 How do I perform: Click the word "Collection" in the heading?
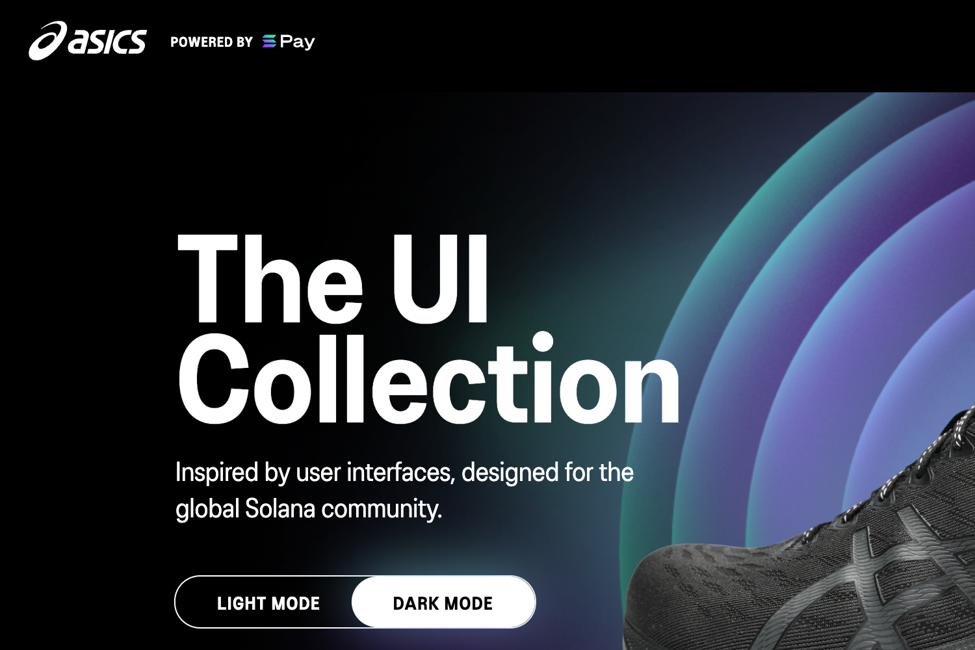428,380
